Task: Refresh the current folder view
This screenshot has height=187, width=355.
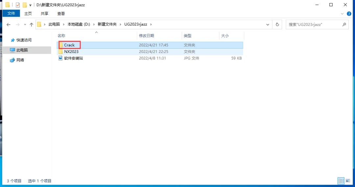Action: click(x=277, y=24)
